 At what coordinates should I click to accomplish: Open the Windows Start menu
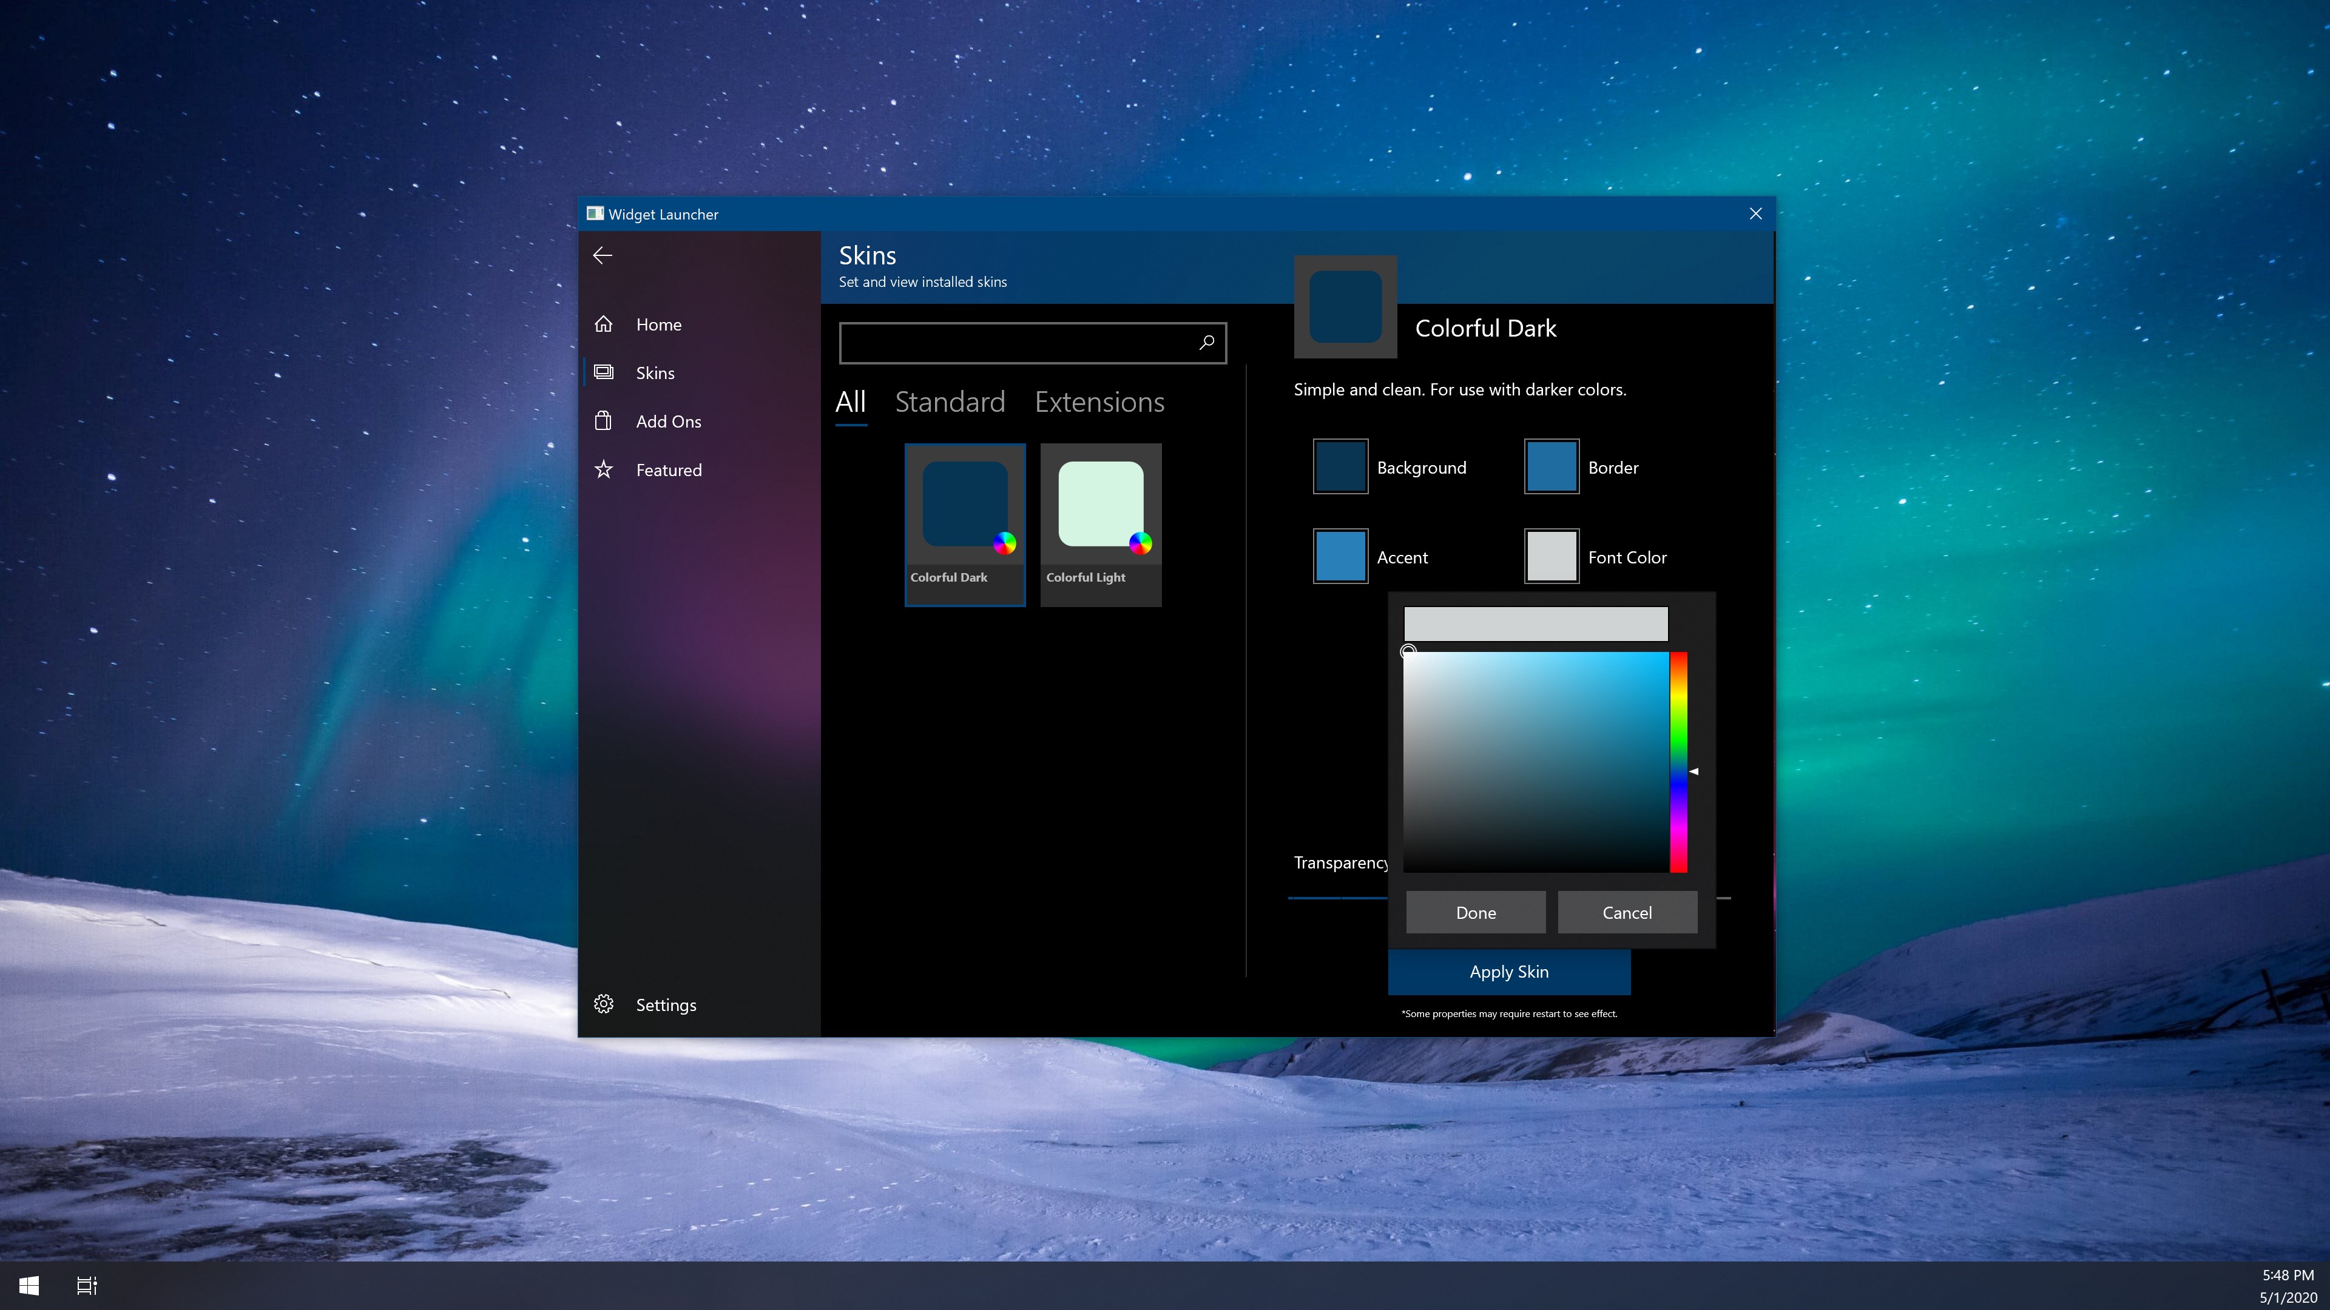(x=29, y=1285)
